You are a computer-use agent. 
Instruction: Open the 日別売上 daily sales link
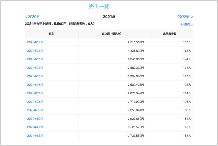(x=187, y=24)
